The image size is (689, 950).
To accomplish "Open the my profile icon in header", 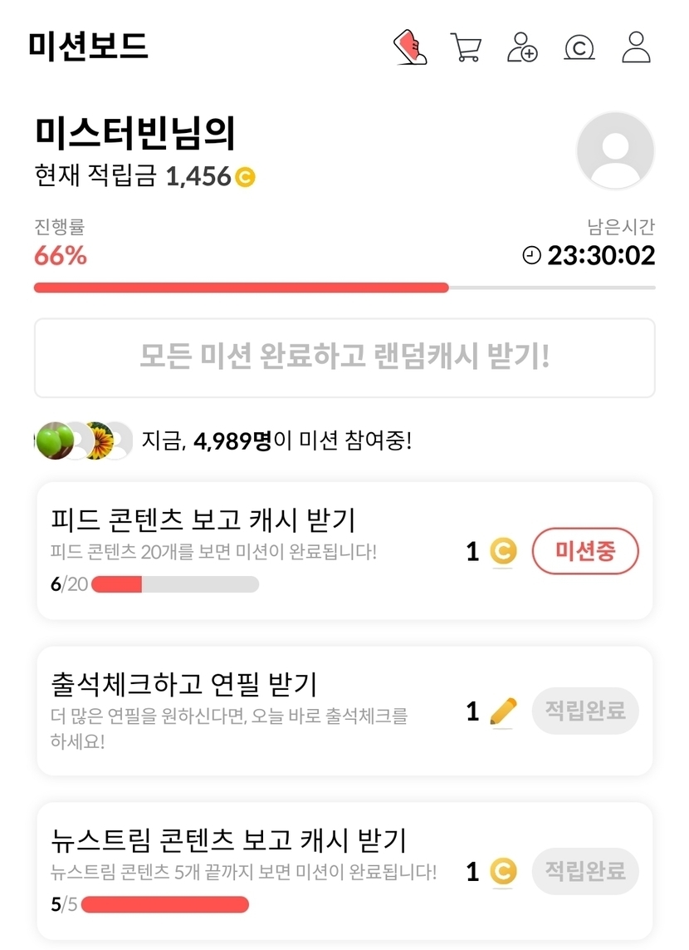I will pyautogui.click(x=636, y=47).
